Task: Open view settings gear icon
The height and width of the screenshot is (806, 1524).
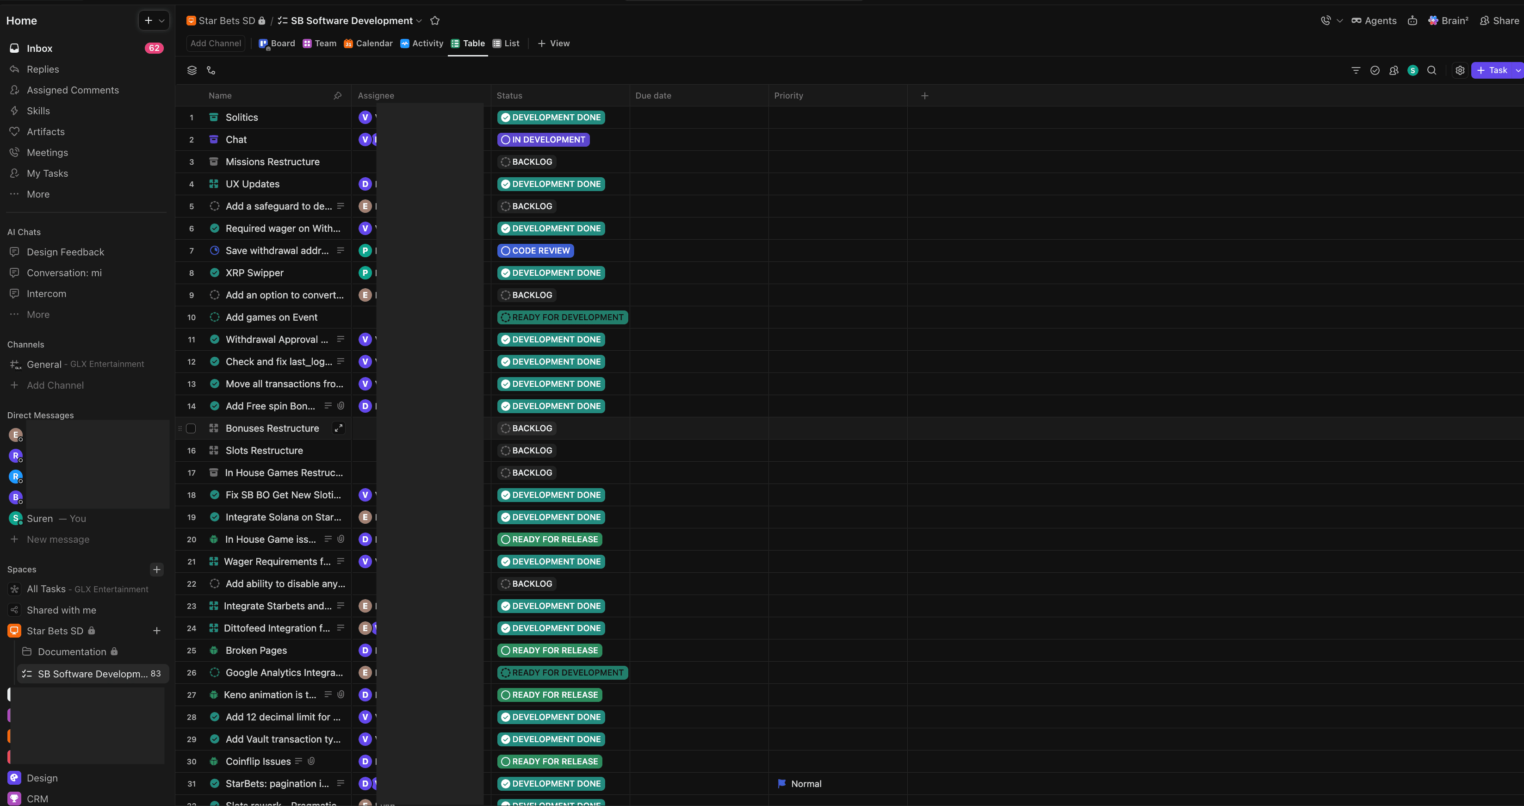Action: [1460, 70]
